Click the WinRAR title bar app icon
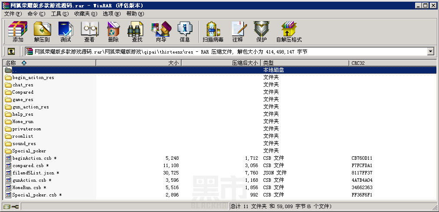The image size is (439, 212). click(x=5, y=5)
